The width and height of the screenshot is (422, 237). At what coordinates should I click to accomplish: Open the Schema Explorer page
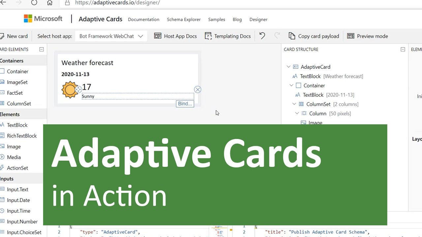click(184, 19)
